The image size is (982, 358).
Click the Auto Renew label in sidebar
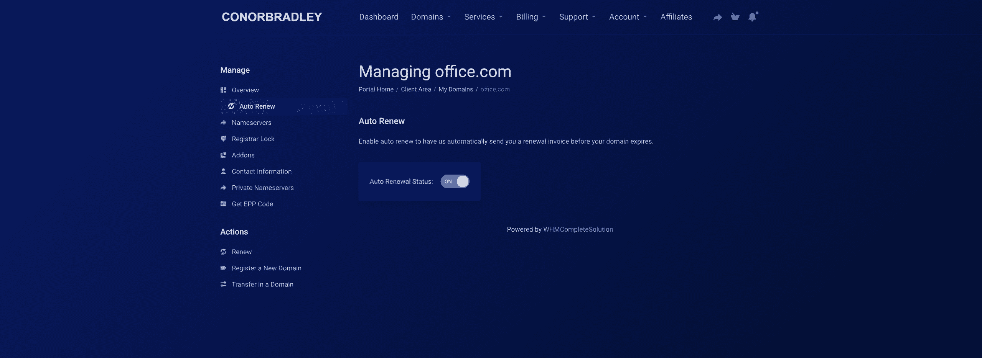coord(257,106)
